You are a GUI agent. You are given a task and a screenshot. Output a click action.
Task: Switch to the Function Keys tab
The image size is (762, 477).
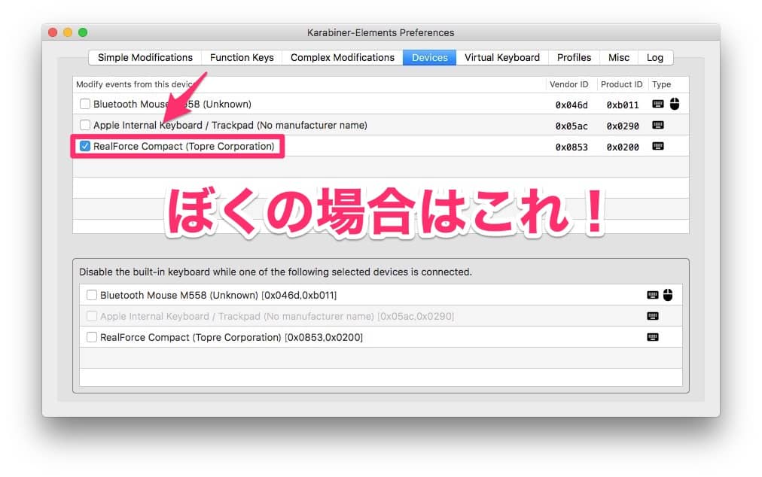pyautogui.click(x=242, y=57)
